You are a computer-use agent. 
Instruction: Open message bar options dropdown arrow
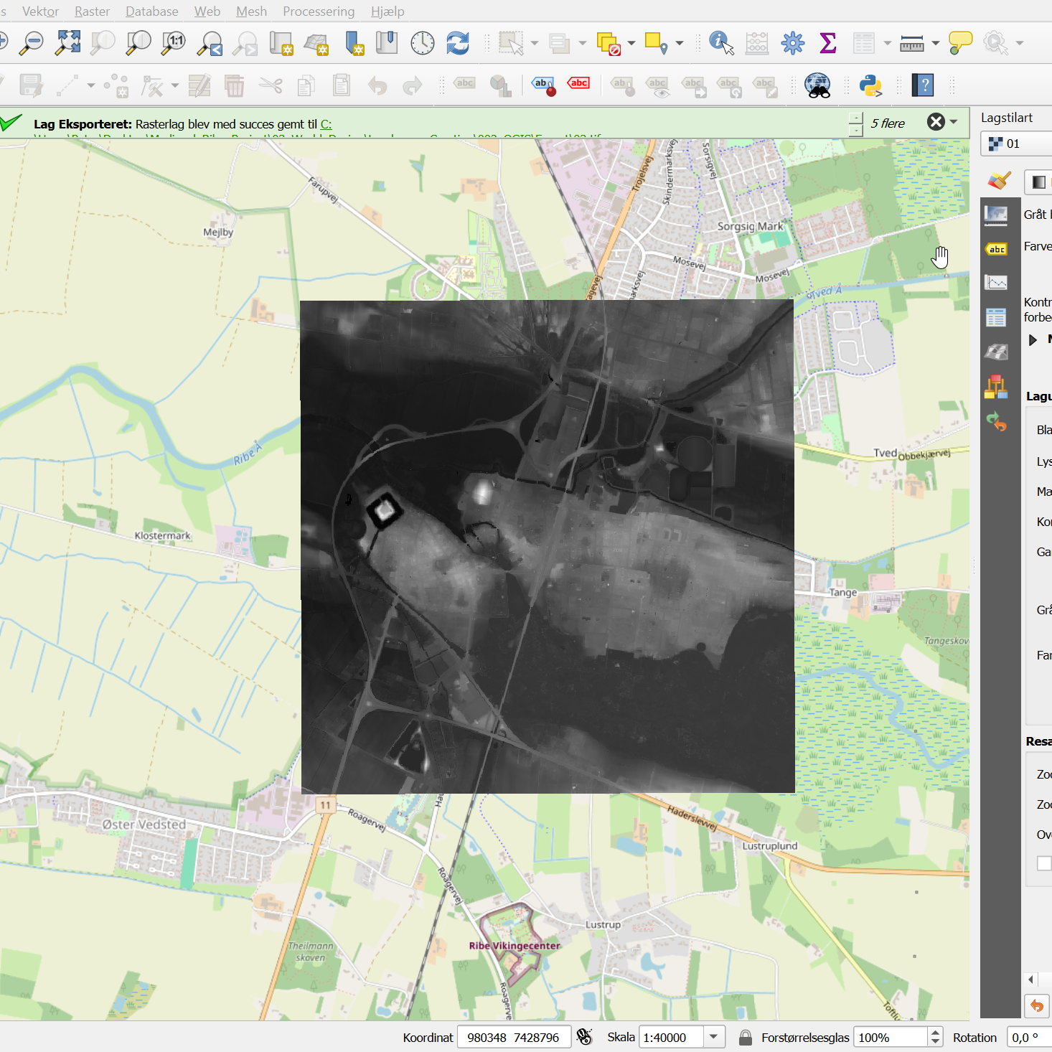click(x=954, y=122)
